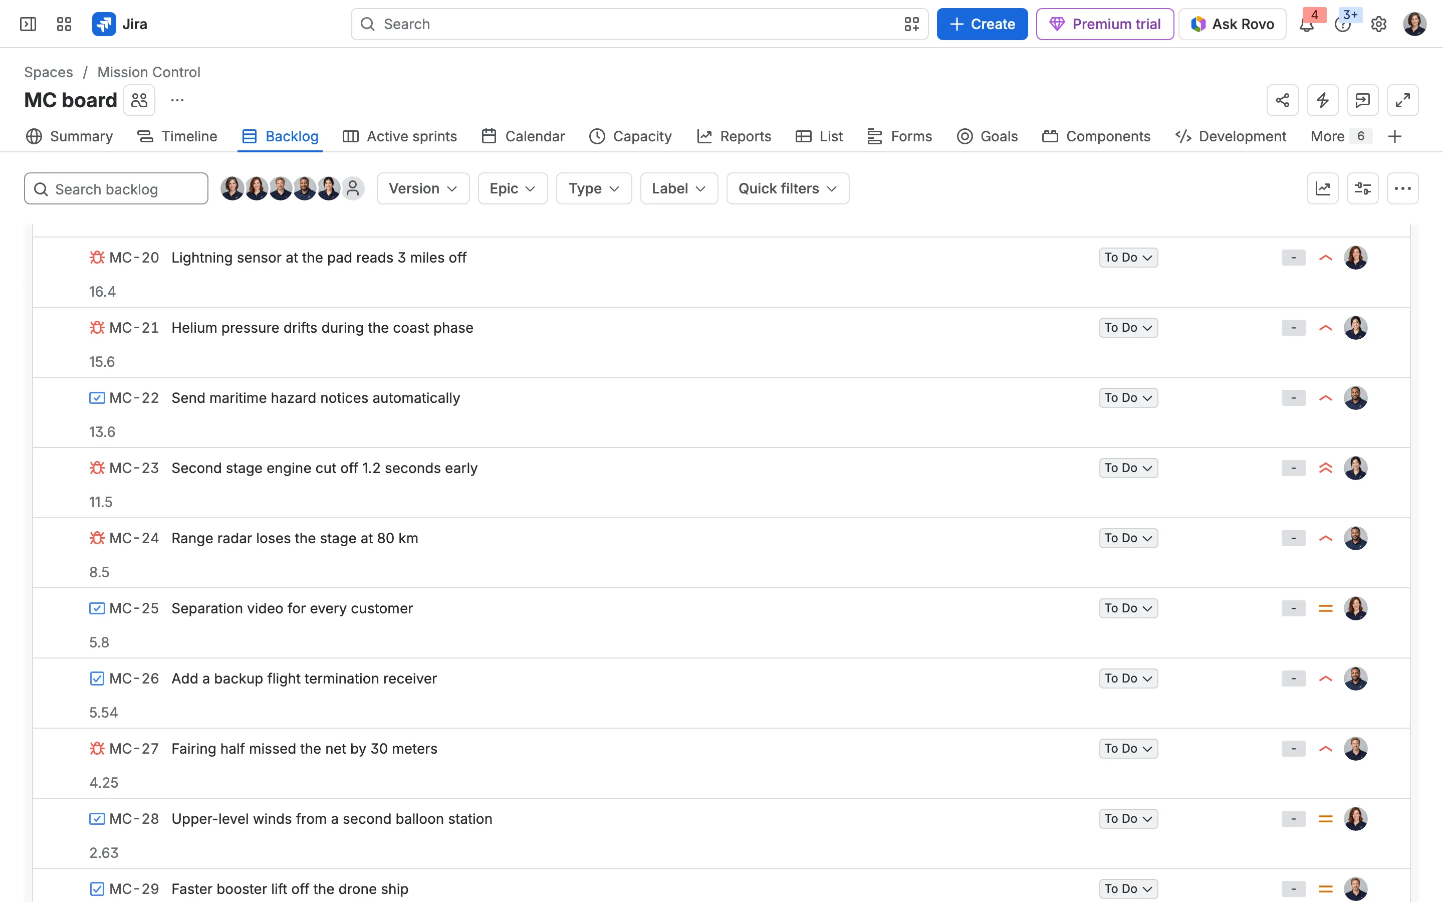Screen dimensions: 1443x902
Task: Expand the More tabs menu
Action: coord(1341,137)
